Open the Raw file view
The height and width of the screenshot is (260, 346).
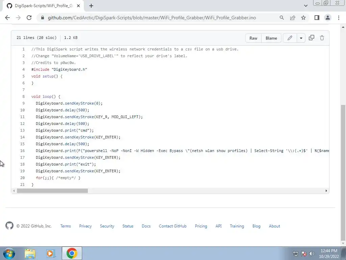click(x=253, y=38)
